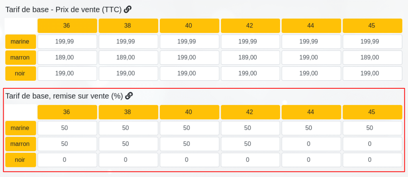Select size 42 header in discount table

250,112
